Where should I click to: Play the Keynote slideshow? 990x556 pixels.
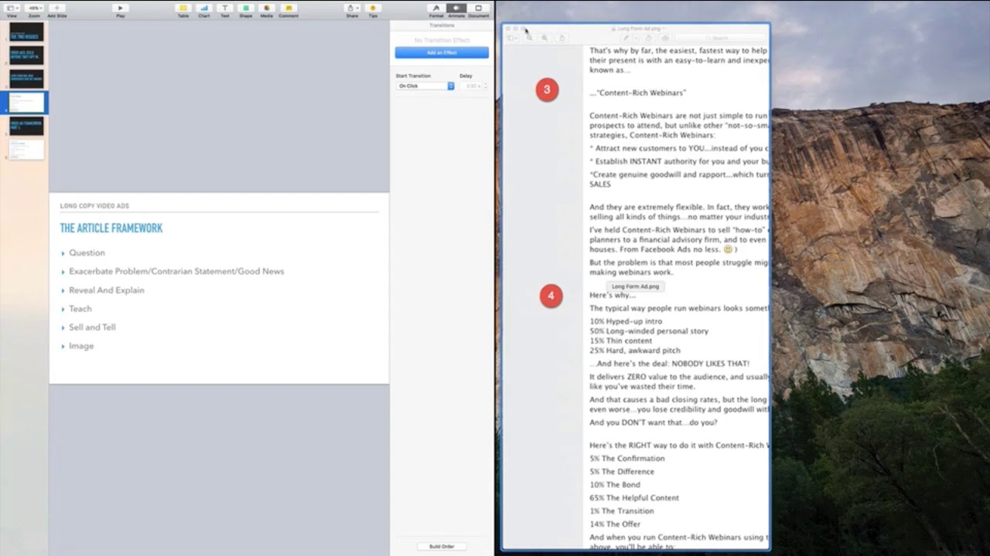(x=120, y=8)
